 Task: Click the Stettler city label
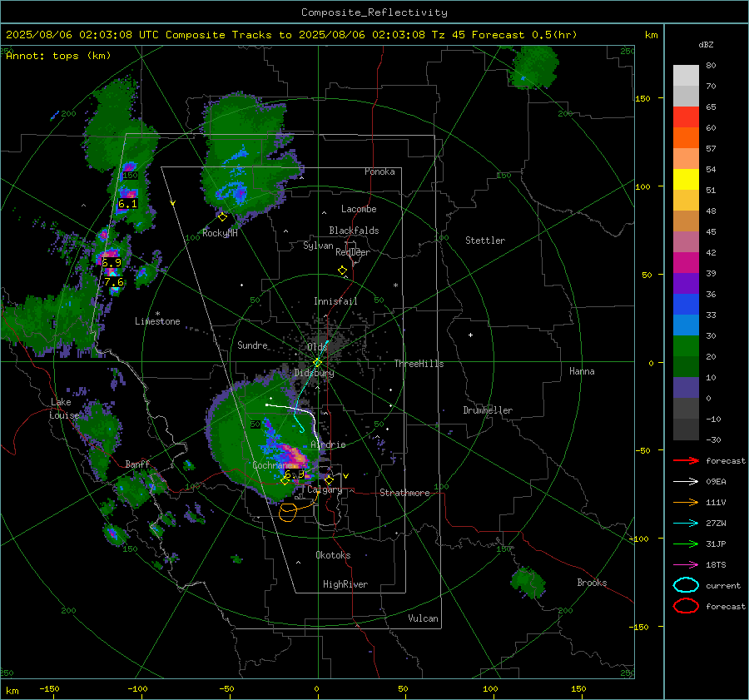point(485,241)
